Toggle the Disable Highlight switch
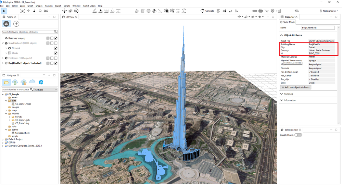Screen dimensions: 342x186 (298, 135)
